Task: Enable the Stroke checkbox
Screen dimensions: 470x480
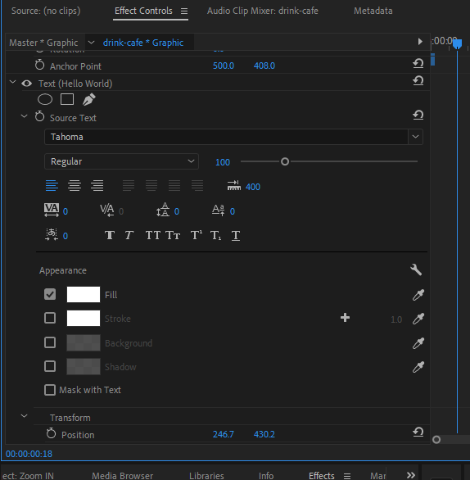Action: point(50,318)
